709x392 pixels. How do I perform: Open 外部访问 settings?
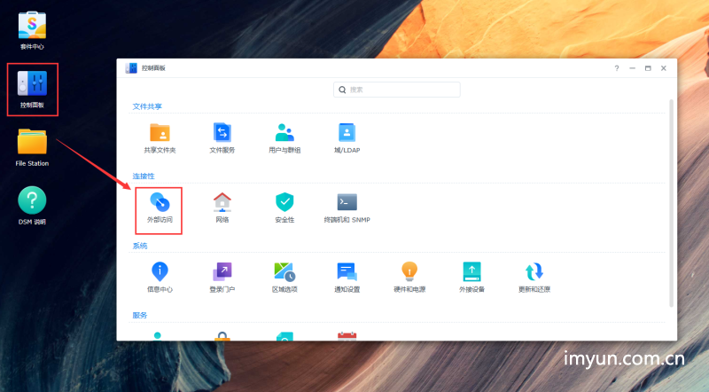tap(160, 208)
